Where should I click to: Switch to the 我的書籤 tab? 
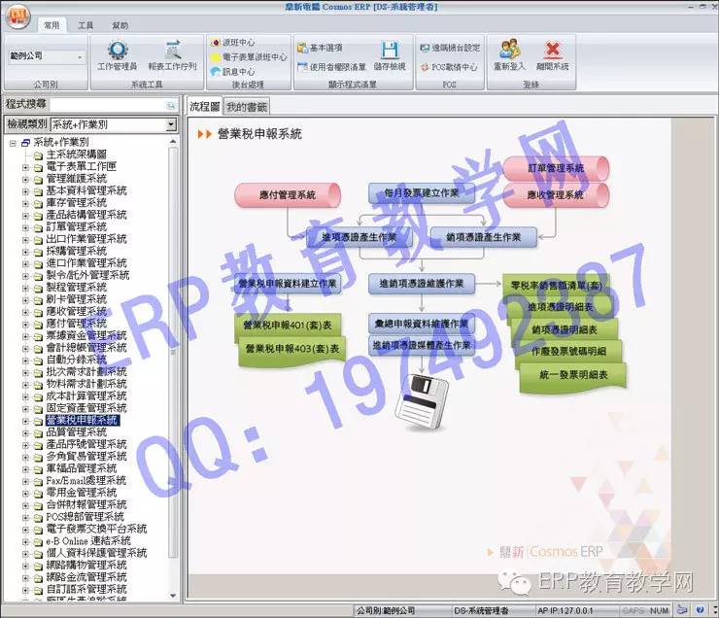[246, 106]
